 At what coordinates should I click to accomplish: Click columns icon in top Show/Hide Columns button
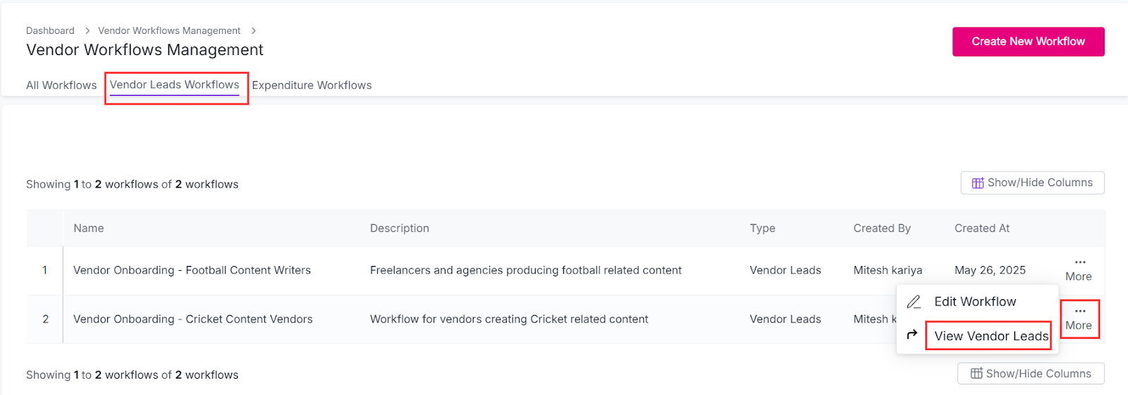[978, 183]
